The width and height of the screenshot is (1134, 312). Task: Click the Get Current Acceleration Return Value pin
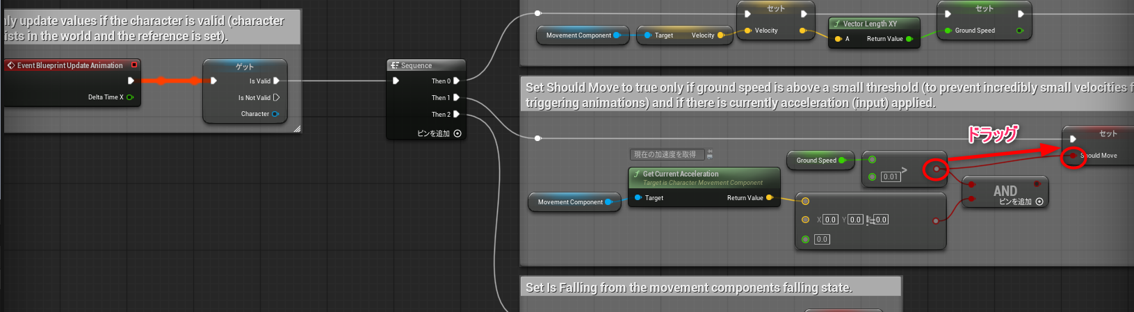(769, 198)
